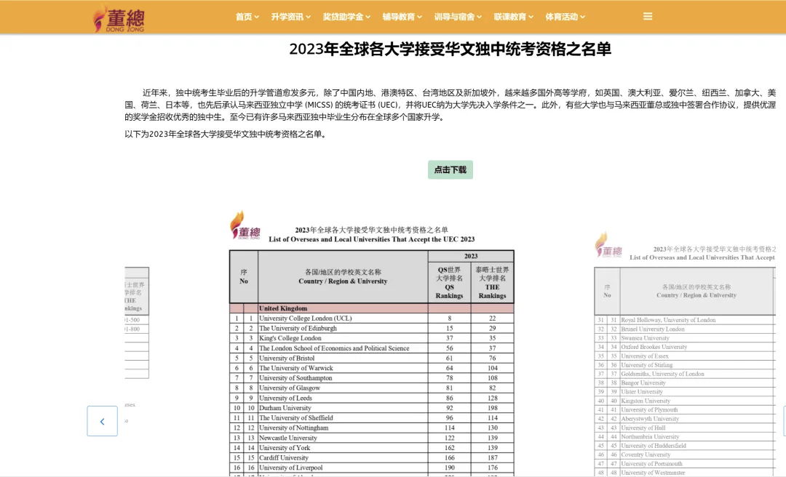
Task: Click the previous slide navigation button
Action: pos(102,421)
